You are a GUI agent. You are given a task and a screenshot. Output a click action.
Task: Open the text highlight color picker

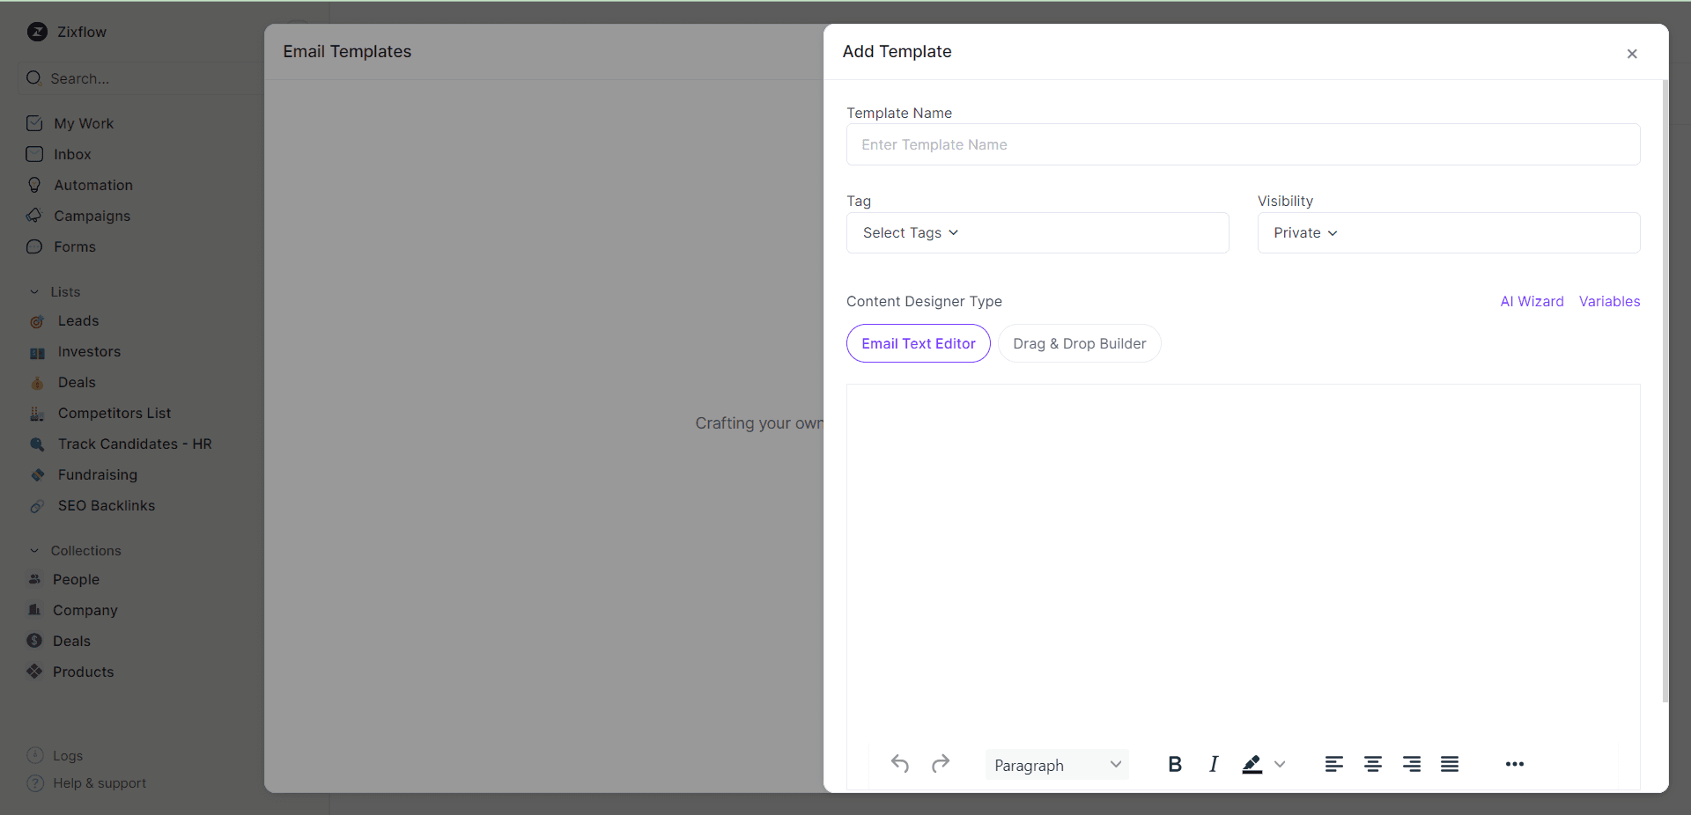pos(1279,764)
